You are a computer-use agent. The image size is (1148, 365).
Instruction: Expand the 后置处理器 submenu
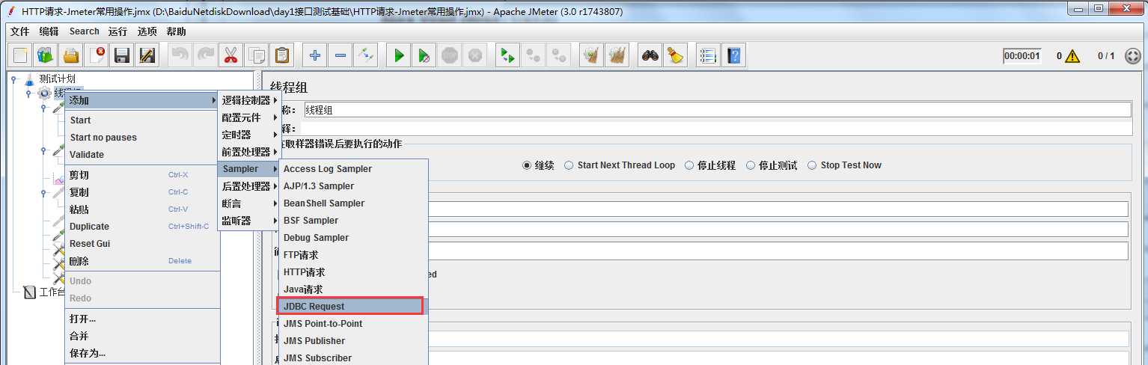tap(248, 186)
